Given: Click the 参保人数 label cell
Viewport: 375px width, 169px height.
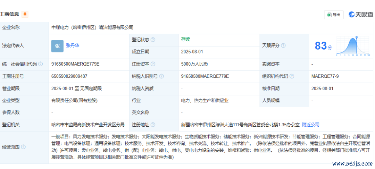Looking at the screenshot, I should click(x=24, y=113).
